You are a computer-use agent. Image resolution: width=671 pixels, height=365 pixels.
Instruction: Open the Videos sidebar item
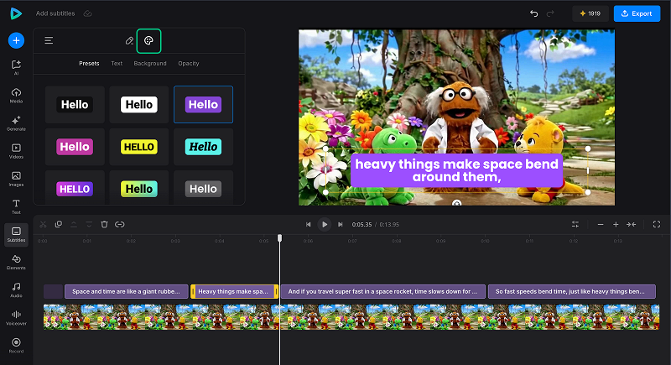point(16,151)
